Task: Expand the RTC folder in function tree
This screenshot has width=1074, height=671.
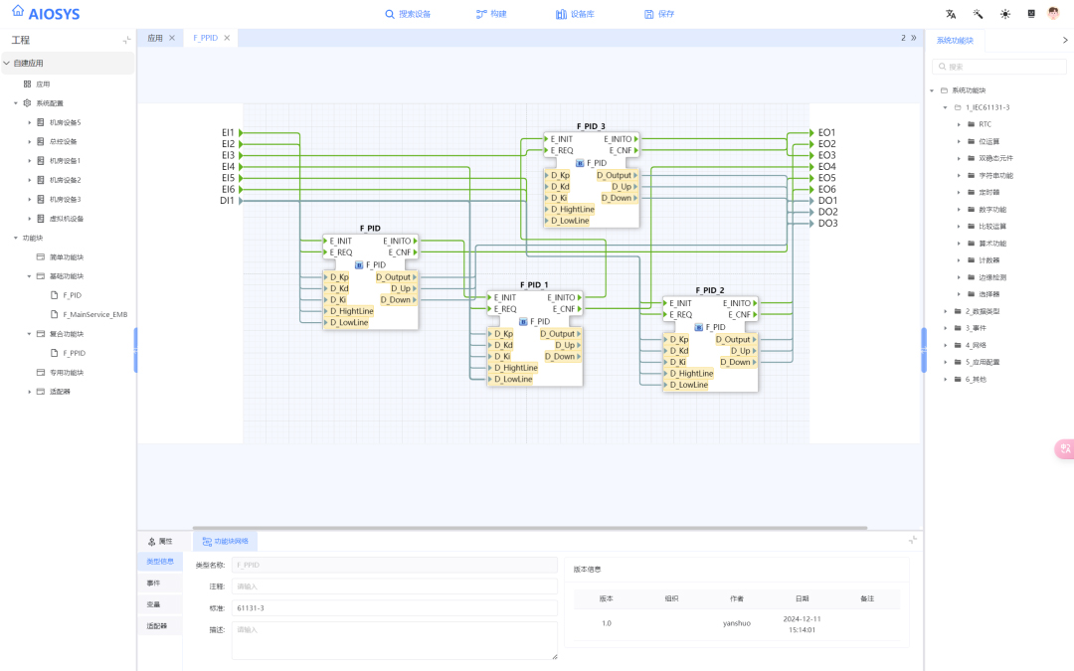Action: pos(959,124)
